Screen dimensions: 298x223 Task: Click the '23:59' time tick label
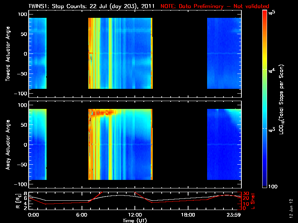[234, 215]
